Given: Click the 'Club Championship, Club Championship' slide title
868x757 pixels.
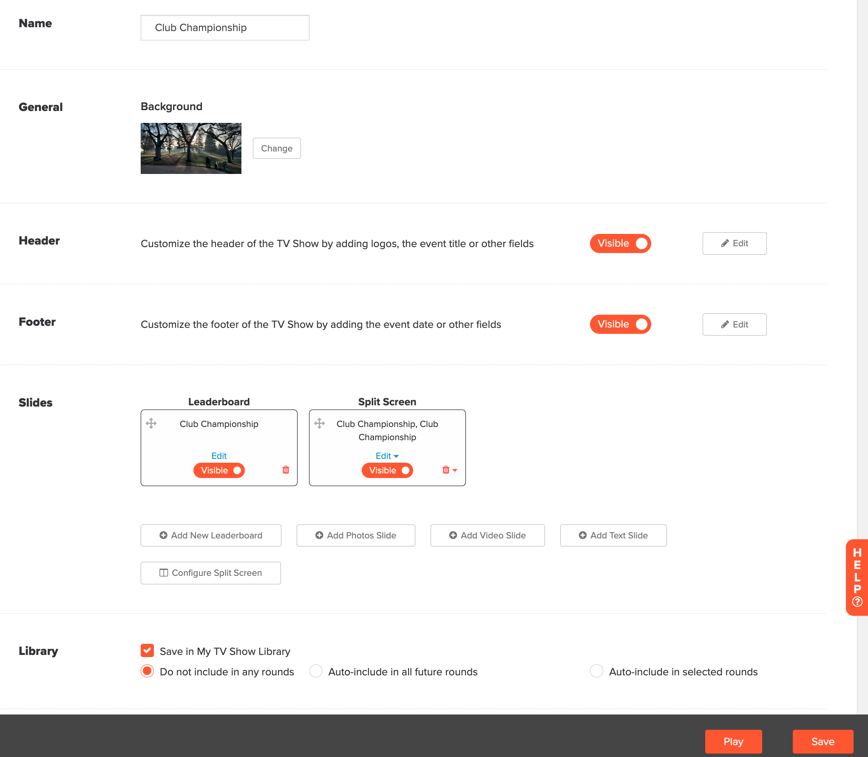Looking at the screenshot, I should [387, 430].
